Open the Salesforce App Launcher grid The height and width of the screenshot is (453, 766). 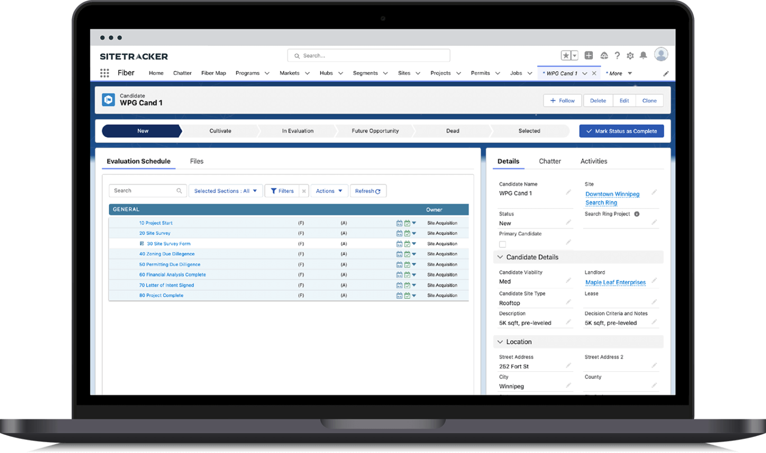[x=104, y=73]
